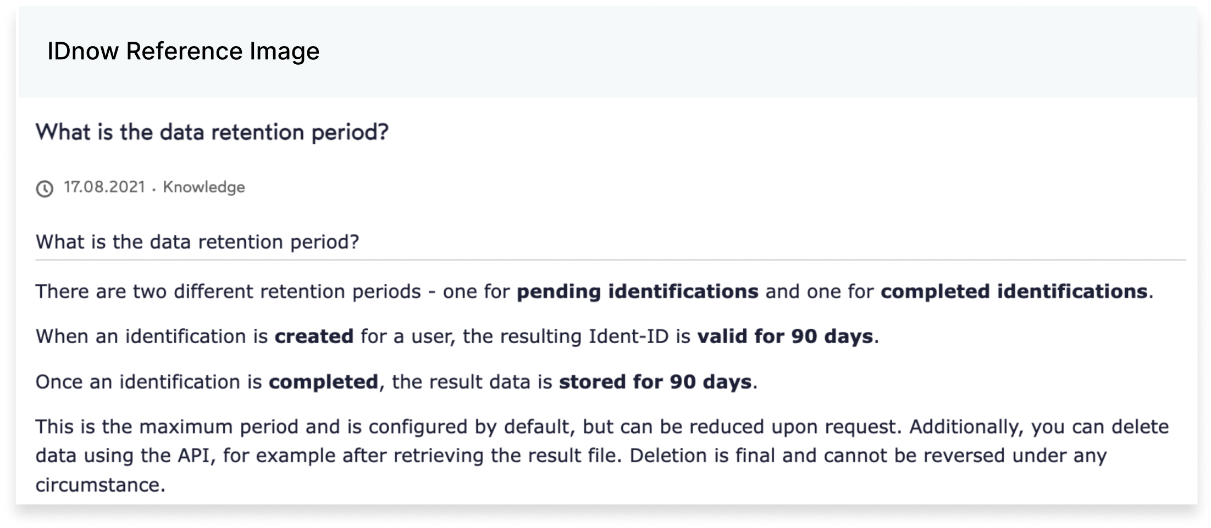Click the bold text 'pending identifications'
The height and width of the screenshot is (528, 1211).
[638, 291]
